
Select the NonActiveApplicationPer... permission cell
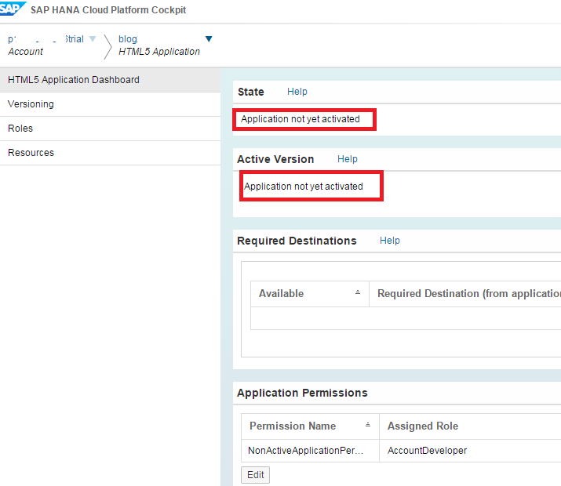click(x=310, y=451)
